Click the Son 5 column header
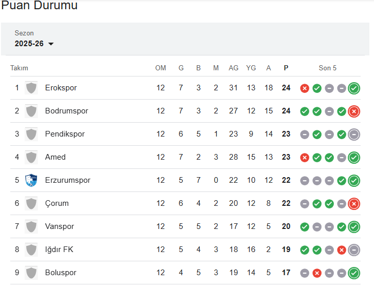Viewport: 374px width, 288px height. 328,68
